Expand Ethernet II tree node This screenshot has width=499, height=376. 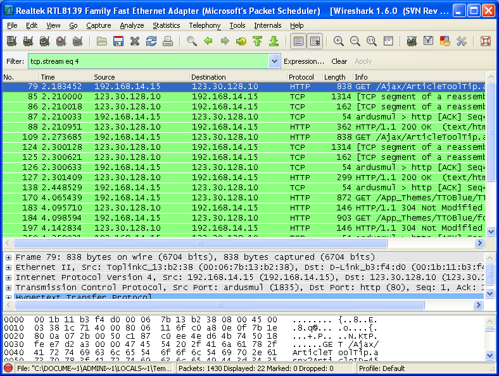click(x=9, y=267)
